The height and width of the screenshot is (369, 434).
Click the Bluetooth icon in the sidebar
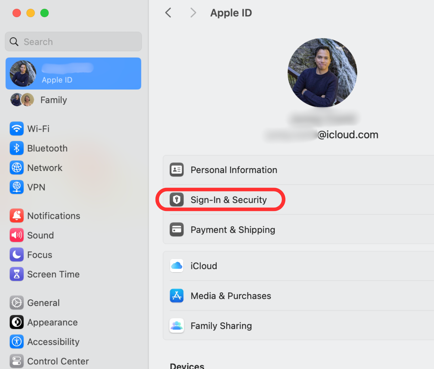pyautogui.click(x=17, y=148)
